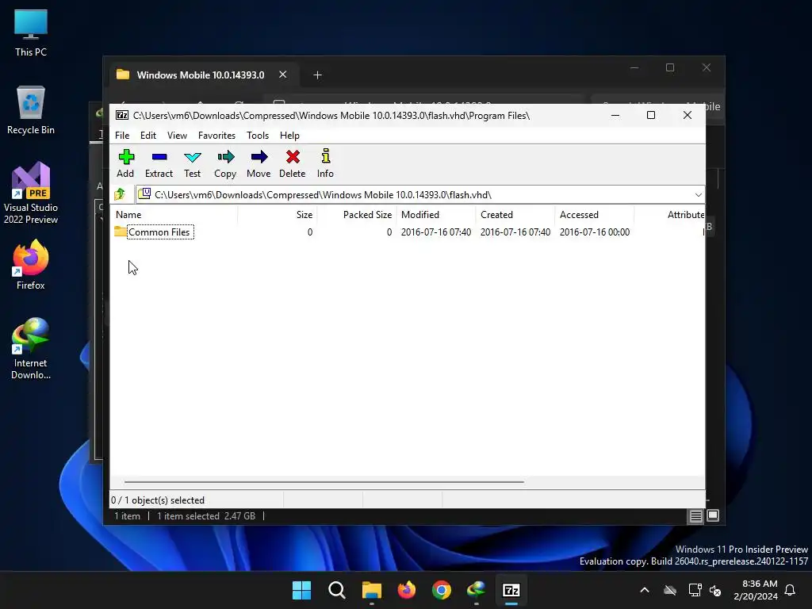The width and height of the screenshot is (812, 609).
Task: Switch Explorer to large icons view
Action: (713, 515)
